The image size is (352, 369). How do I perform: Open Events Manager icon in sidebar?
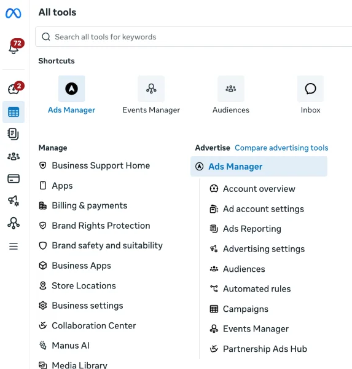pos(14,223)
